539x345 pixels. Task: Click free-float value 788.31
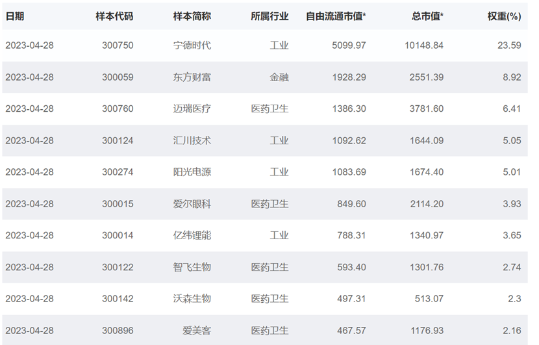351,235
